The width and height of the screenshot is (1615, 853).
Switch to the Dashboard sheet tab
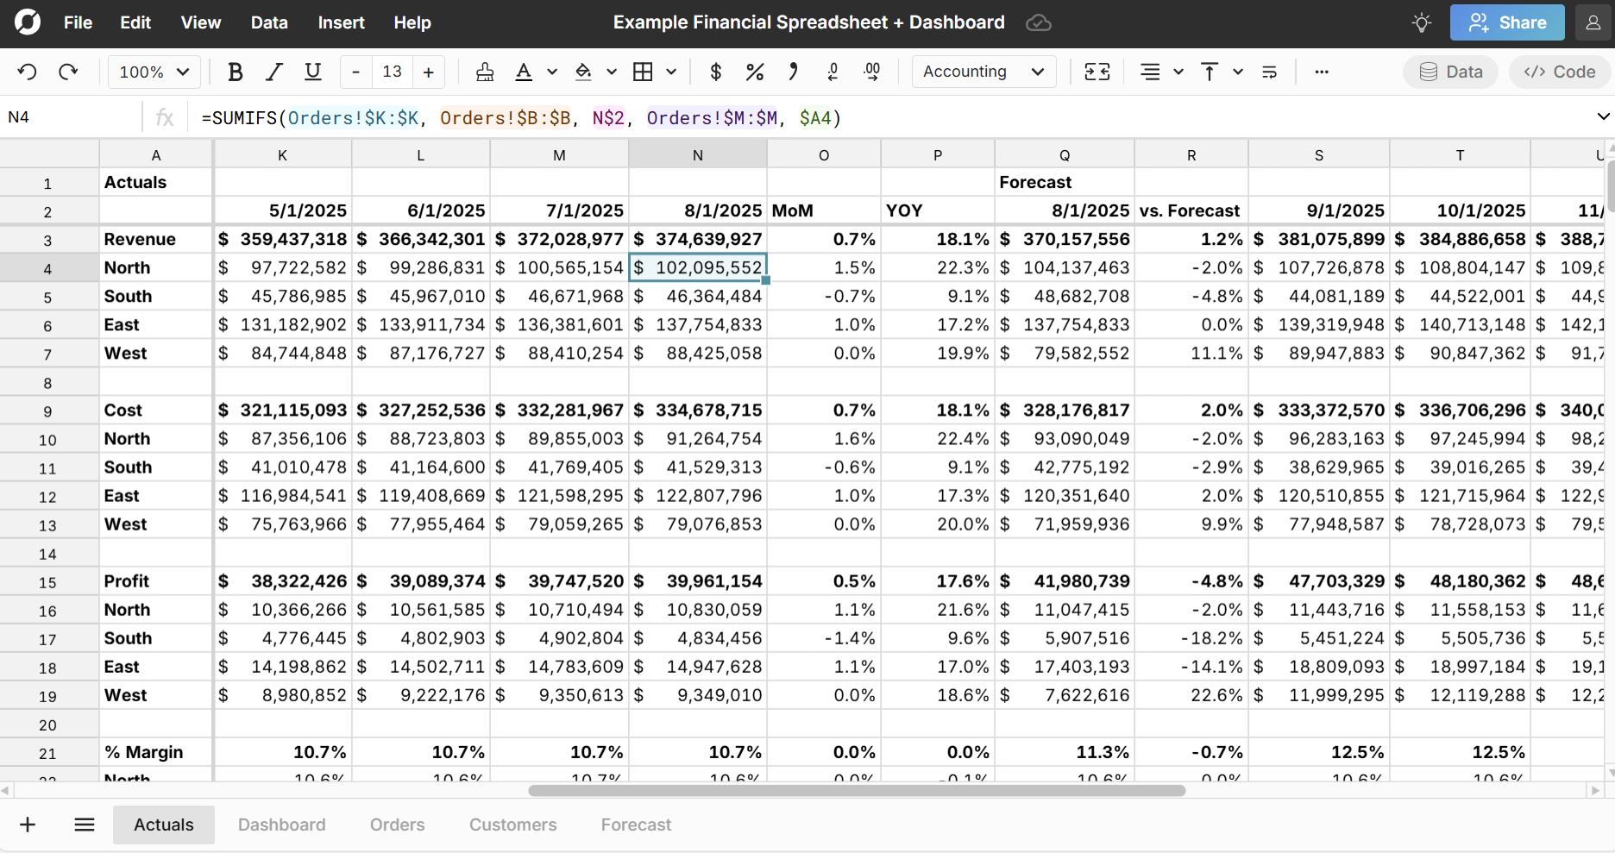click(x=282, y=825)
